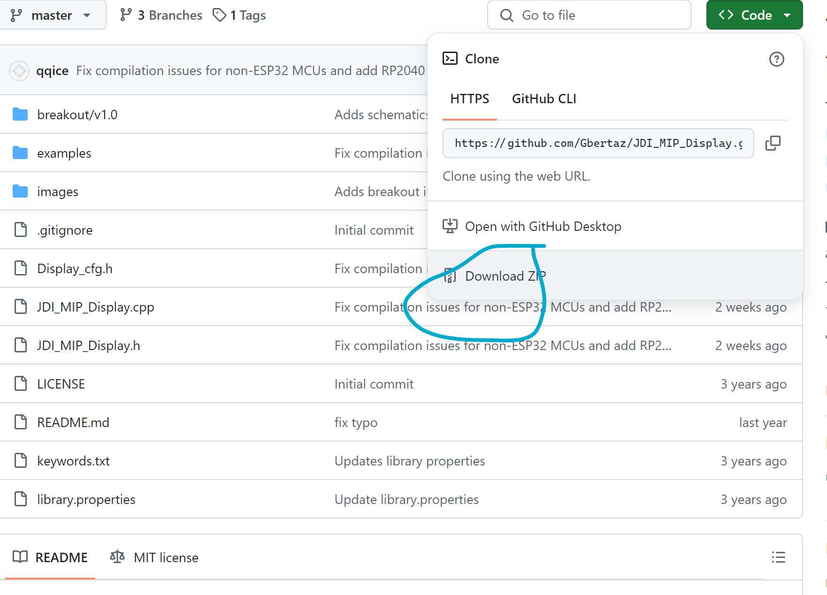827x595 pixels.
Task: Open the examples folder
Action: click(64, 153)
